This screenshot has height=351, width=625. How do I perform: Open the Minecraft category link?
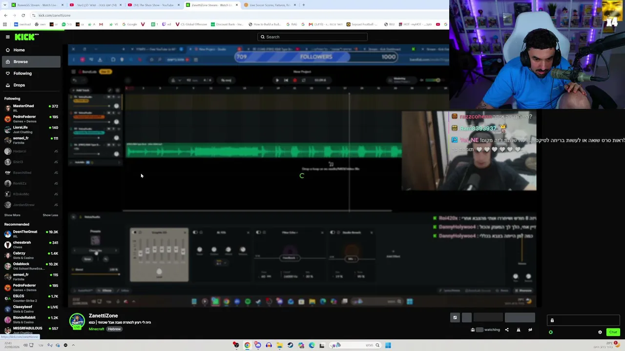click(x=97, y=329)
